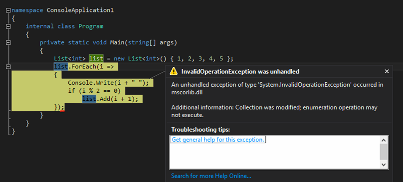Close the InvalidOperationException popup
Image resolution: width=403 pixels, height=182 pixels.
coord(387,71)
